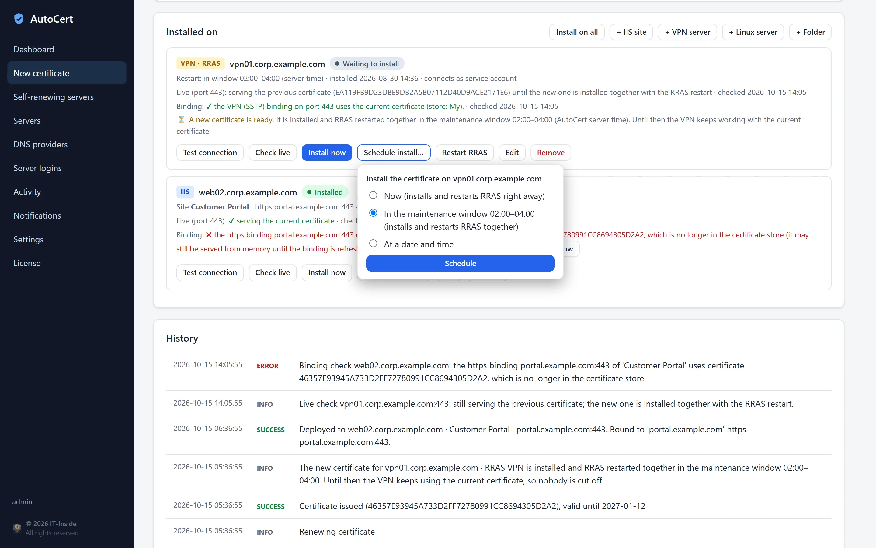This screenshot has width=876, height=548.
Task: Click the ERROR label in History
Action: click(267, 366)
